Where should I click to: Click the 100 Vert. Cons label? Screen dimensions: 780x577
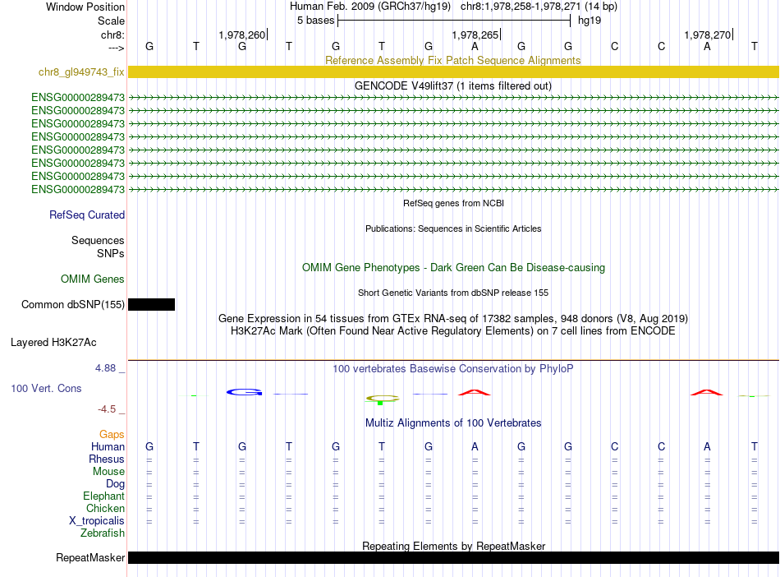pos(46,388)
